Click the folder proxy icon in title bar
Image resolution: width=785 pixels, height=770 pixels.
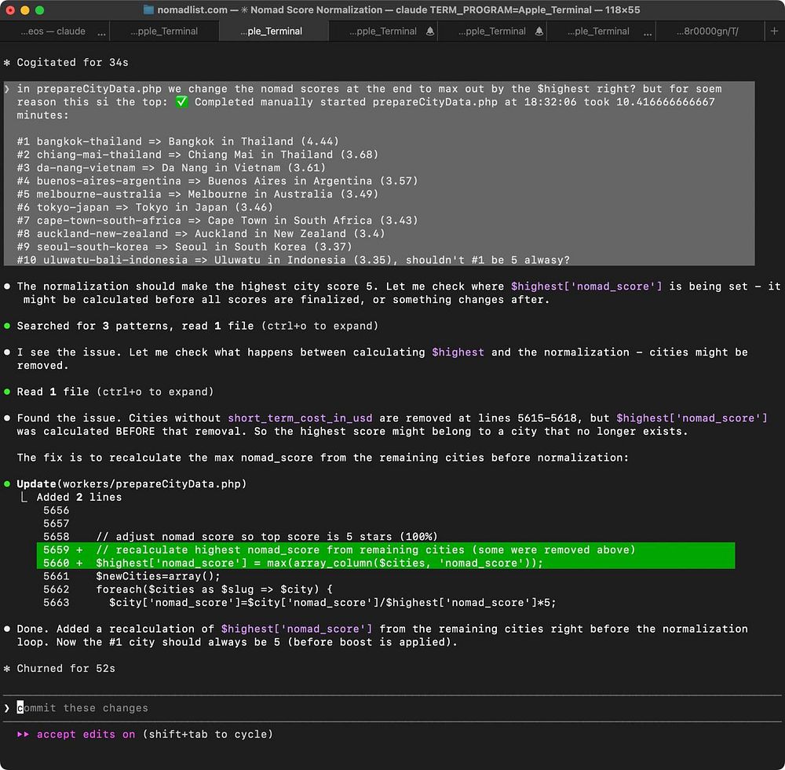148,9
